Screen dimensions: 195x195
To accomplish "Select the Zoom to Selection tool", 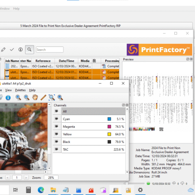I will [52, 97].
